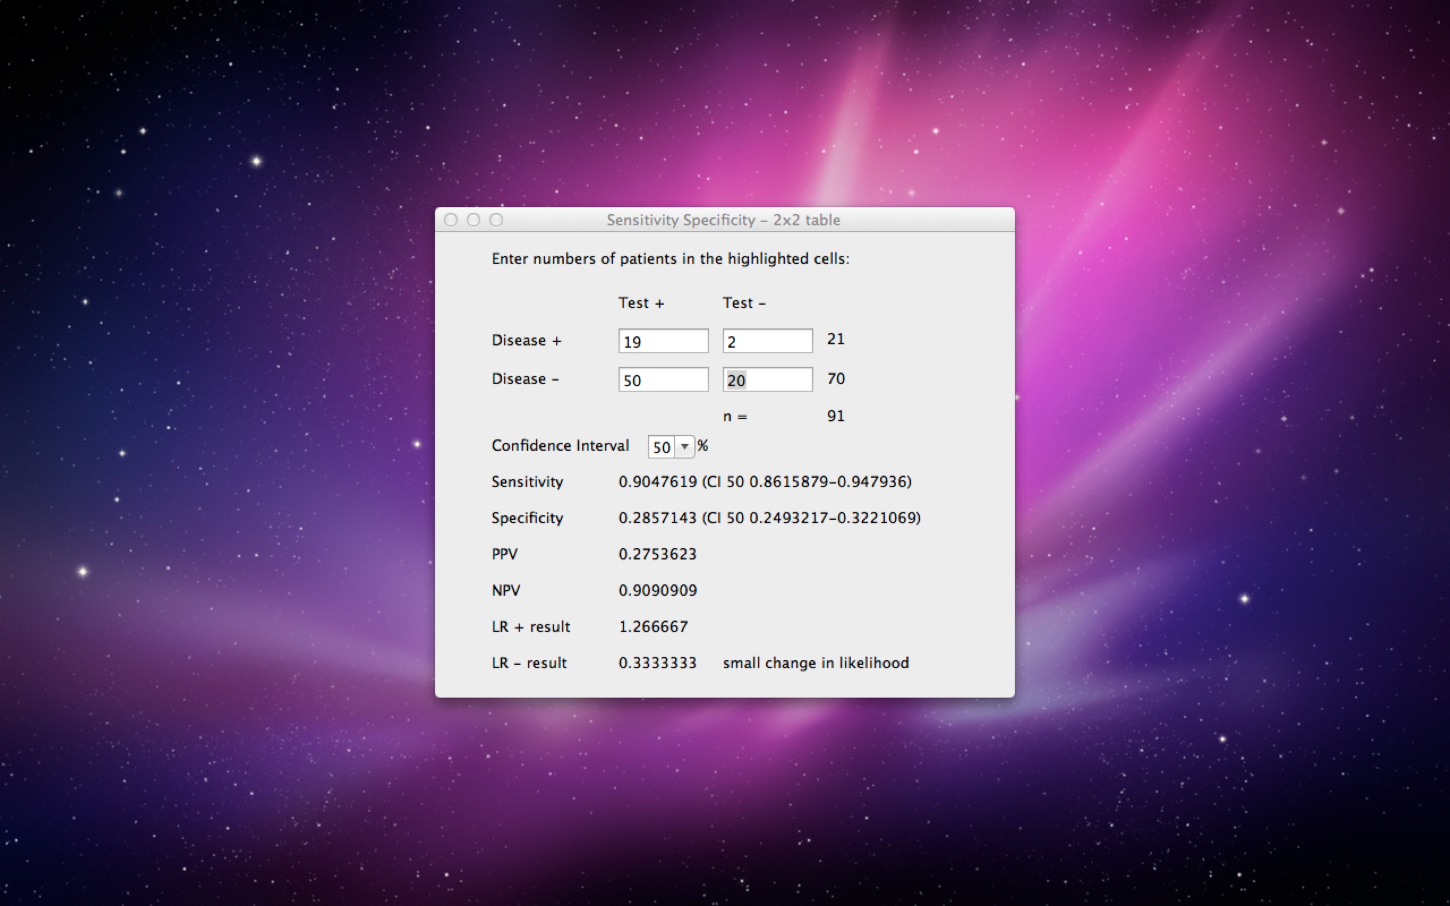Select the NPV value 0.9090909
Image resolution: width=1450 pixels, height=906 pixels.
pos(658,589)
